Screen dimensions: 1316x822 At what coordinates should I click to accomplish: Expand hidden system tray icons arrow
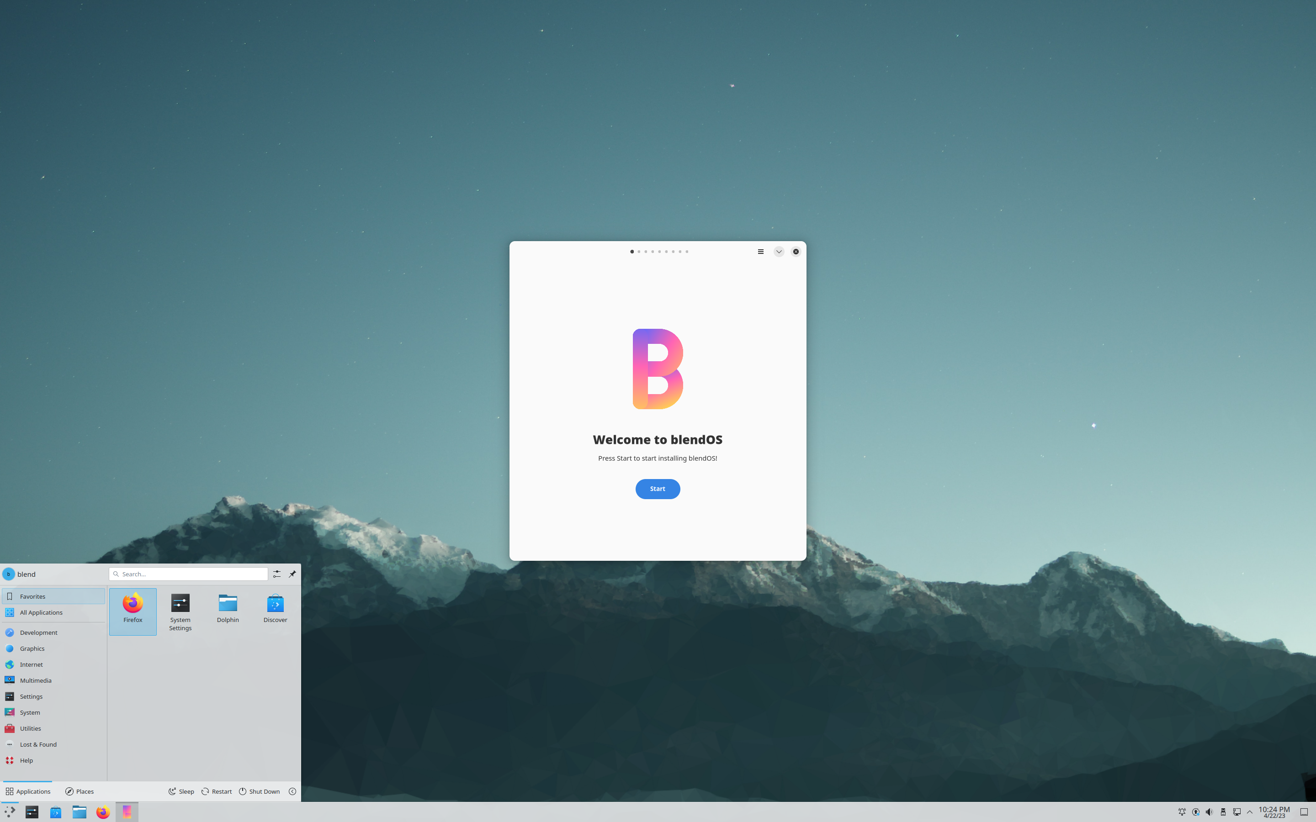[x=1250, y=811]
